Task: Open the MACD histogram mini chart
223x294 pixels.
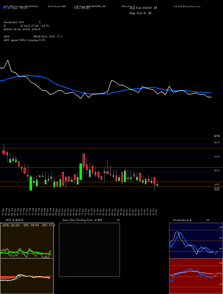Action: point(27,276)
